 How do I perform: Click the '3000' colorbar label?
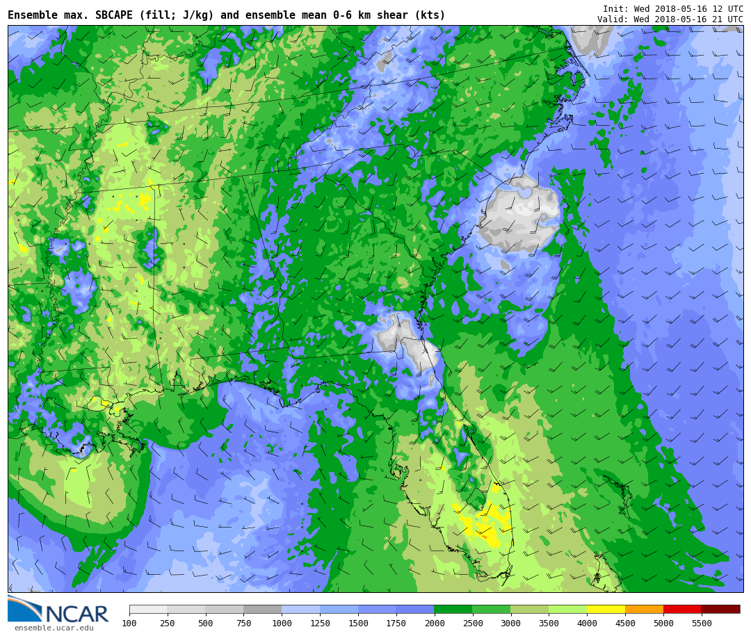[x=510, y=623]
